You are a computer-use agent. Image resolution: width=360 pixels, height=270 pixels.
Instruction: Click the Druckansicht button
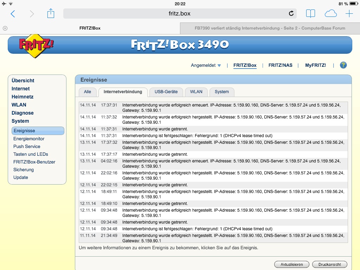[329, 264]
